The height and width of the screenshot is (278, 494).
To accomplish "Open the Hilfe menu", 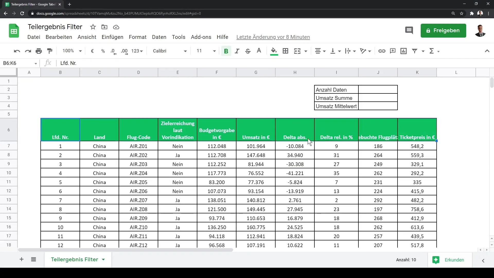I will coord(223,37).
